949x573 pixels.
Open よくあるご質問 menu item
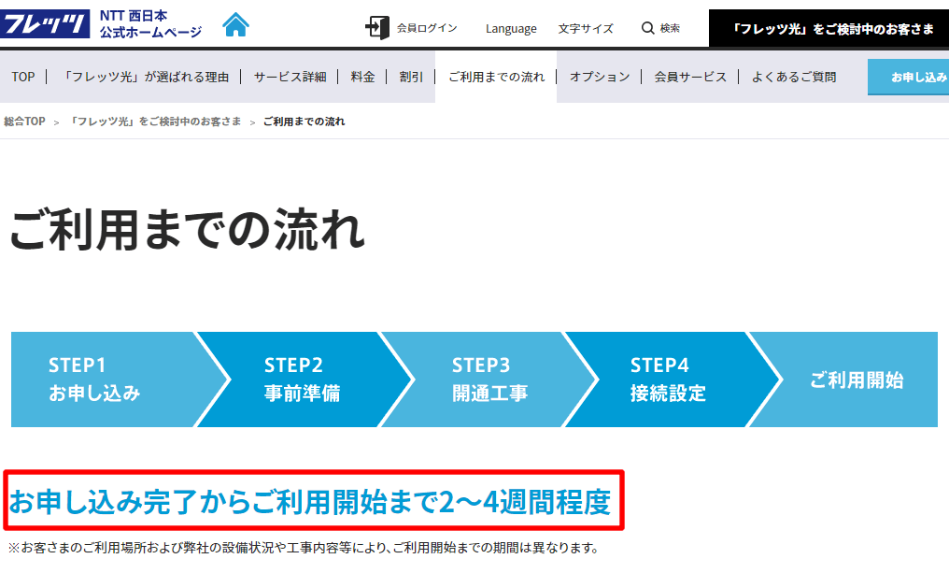click(x=793, y=77)
